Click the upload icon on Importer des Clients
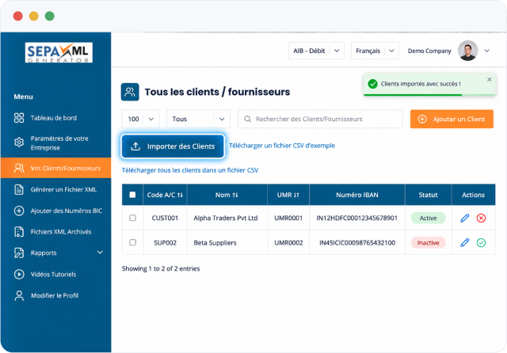Screen dimensions: 507x353 click(x=135, y=146)
